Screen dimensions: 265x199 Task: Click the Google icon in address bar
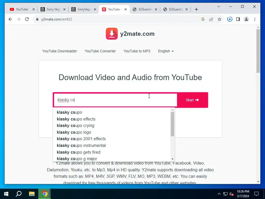click(x=203, y=19)
